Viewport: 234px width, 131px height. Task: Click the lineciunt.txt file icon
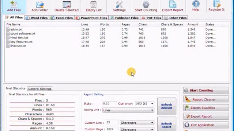pyautogui.click(x=8, y=46)
